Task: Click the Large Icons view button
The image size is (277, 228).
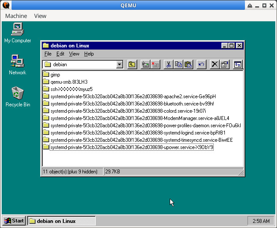Action: (x=238, y=64)
